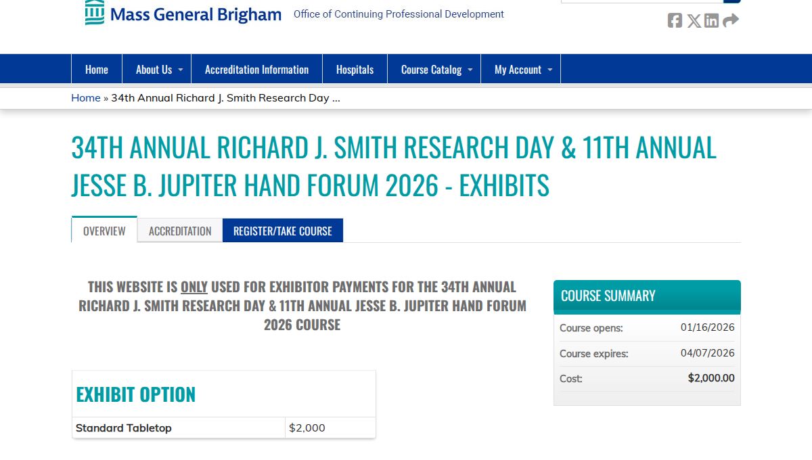Open the LinkedIn share icon

(711, 20)
